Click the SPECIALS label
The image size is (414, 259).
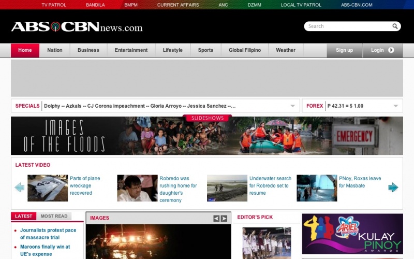27,106
